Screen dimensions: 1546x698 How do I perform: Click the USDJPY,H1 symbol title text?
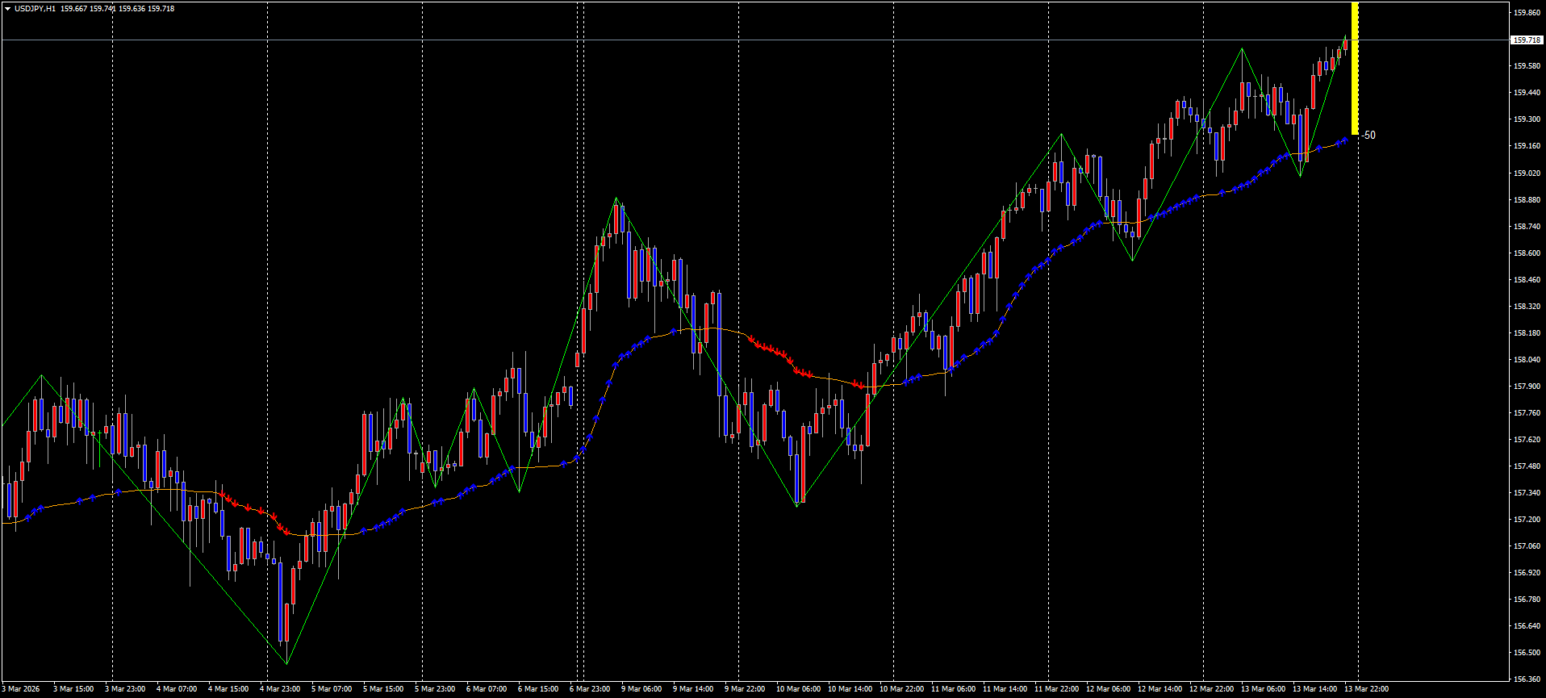click(35, 9)
